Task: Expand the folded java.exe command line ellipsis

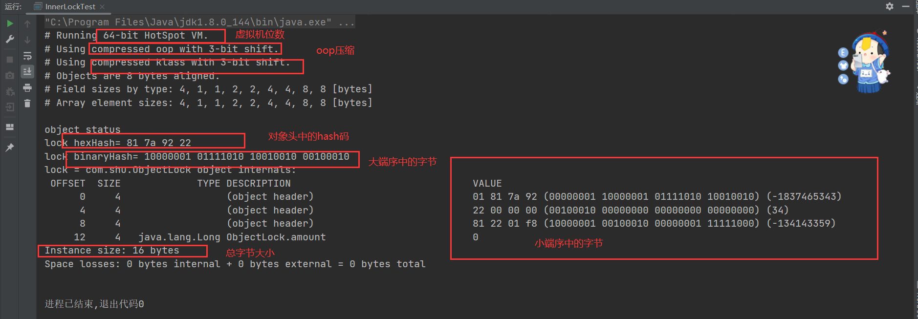Action: (x=347, y=22)
